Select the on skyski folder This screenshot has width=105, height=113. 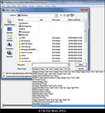pyautogui.click(x=24, y=58)
